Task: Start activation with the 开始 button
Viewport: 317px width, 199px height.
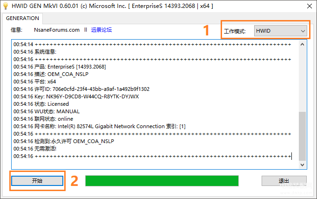Action: tap(37, 180)
